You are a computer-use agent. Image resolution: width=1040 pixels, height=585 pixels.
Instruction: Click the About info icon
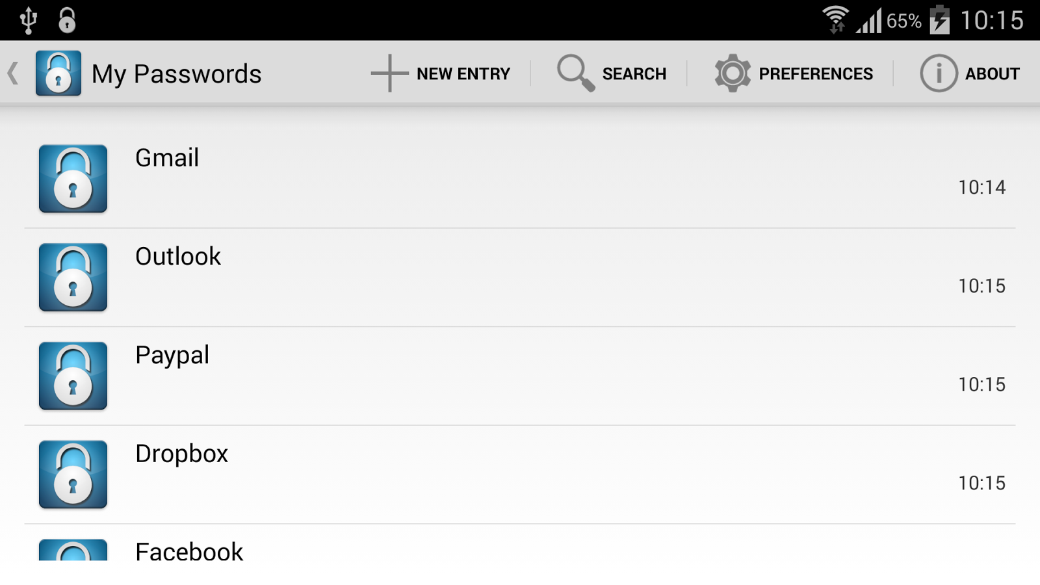[938, 73]
